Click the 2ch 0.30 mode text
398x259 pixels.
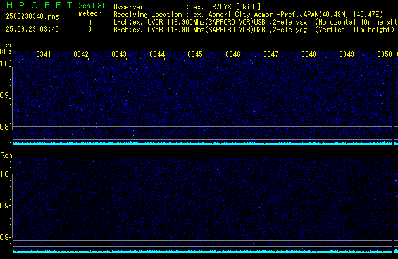click(x=92, y=6)
